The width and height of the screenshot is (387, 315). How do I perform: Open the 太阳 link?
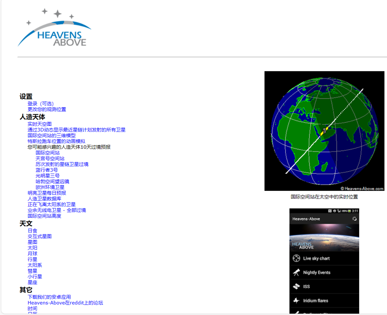click(x=32, y=248)
